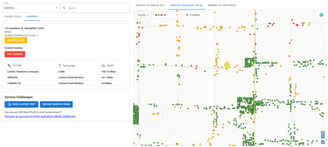Open the map info button
328x147 pixels.
coord(323,142)
